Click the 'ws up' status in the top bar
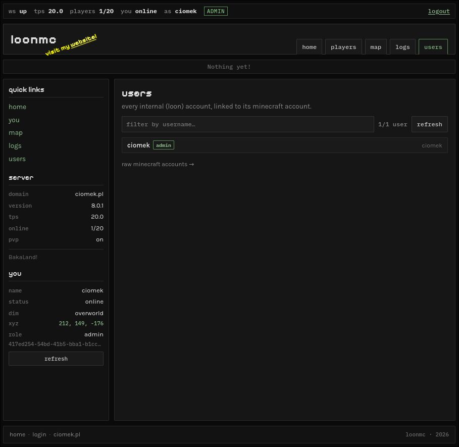Viewport: 459px width, 447px height. point(18,11)
